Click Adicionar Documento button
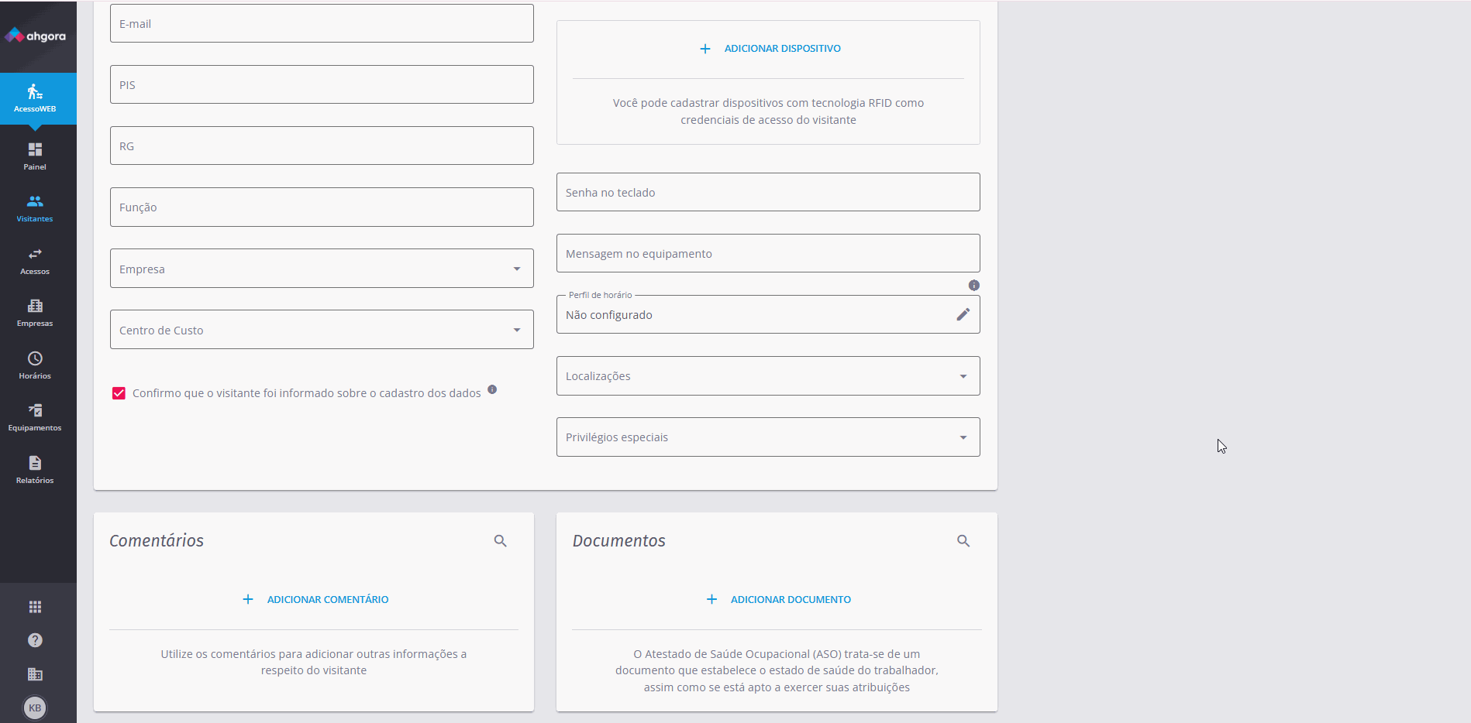This screenshot has height=723, width=1471. click(x=779, y=599)
